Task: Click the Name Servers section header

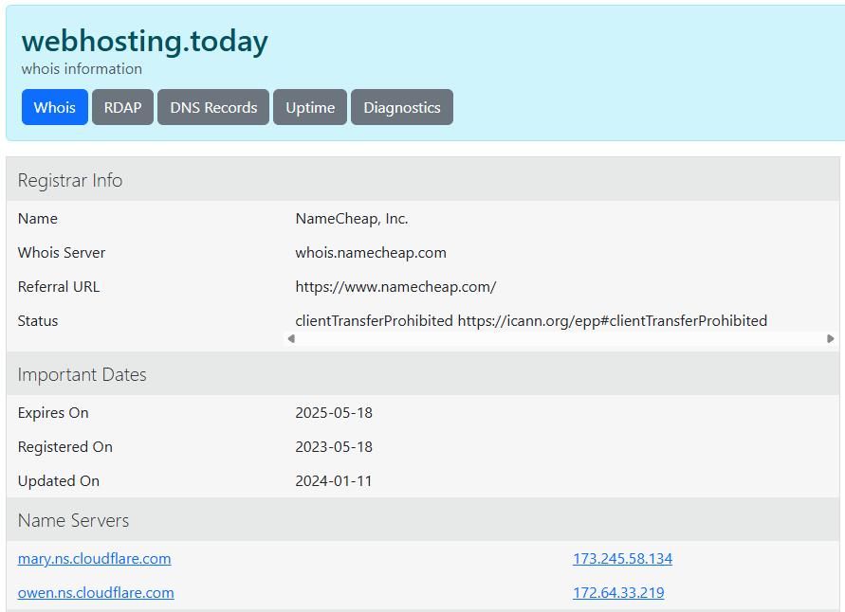Action: pyautogui.click(x=423, y=520)
